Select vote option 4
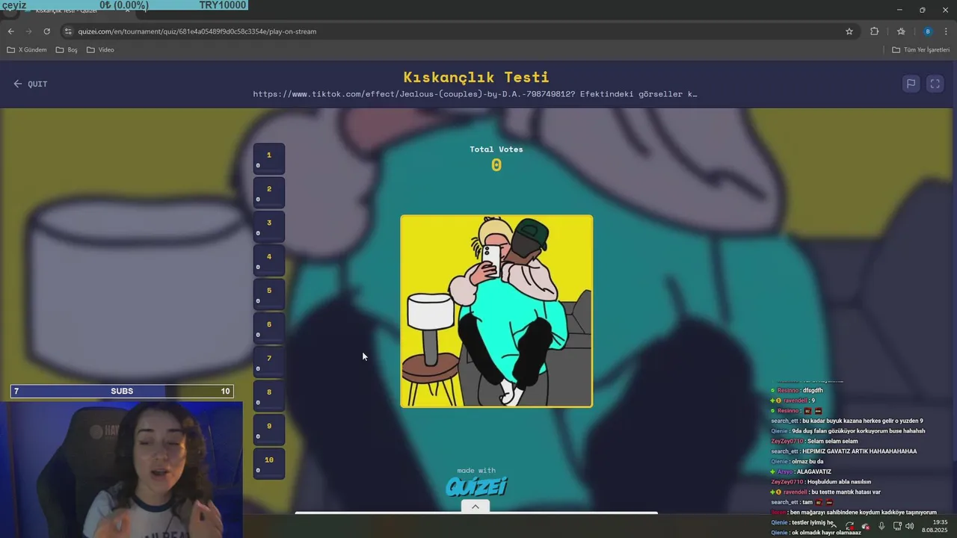Screen dimensions: 957x538 269,260
